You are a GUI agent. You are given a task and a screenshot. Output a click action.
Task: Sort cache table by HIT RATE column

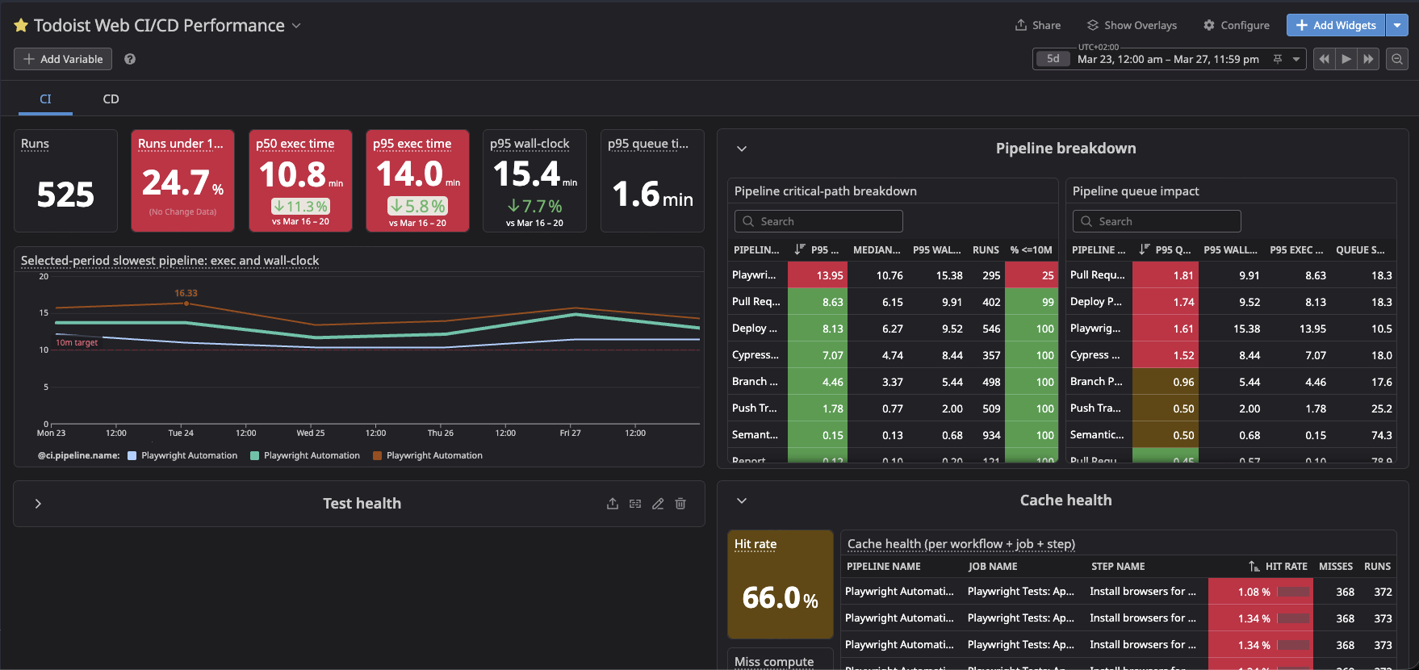click(1278, 566)
